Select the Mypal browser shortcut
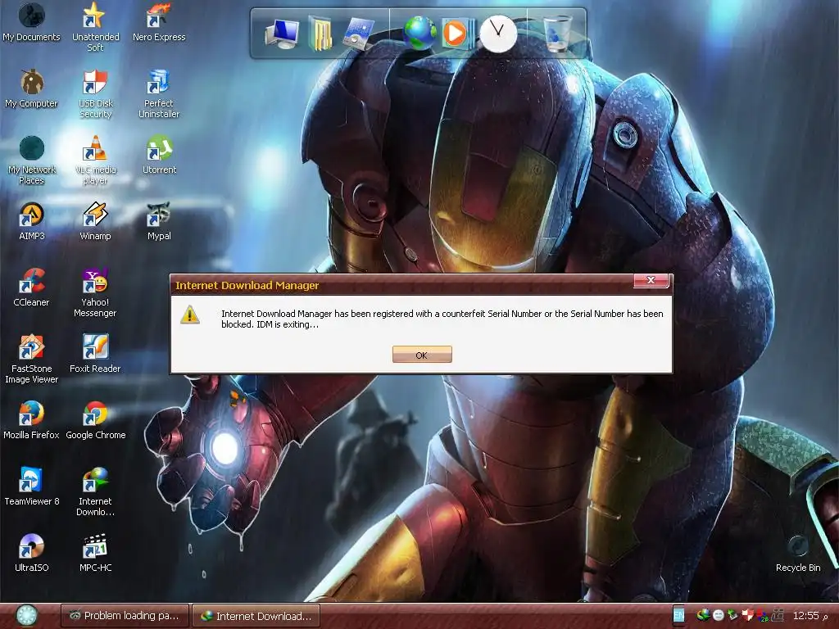The image size is (839, 629). point(159,221)
